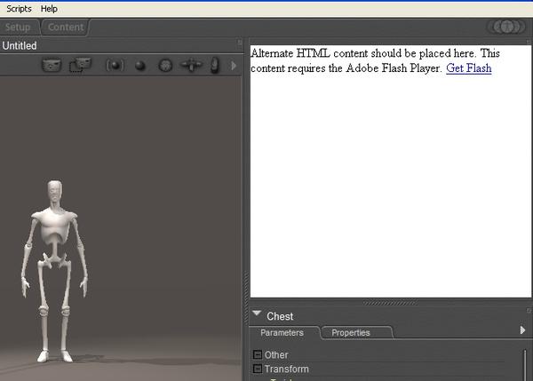Click the oval UI icon at top right

pyautogui.click(x=507, y=27)
